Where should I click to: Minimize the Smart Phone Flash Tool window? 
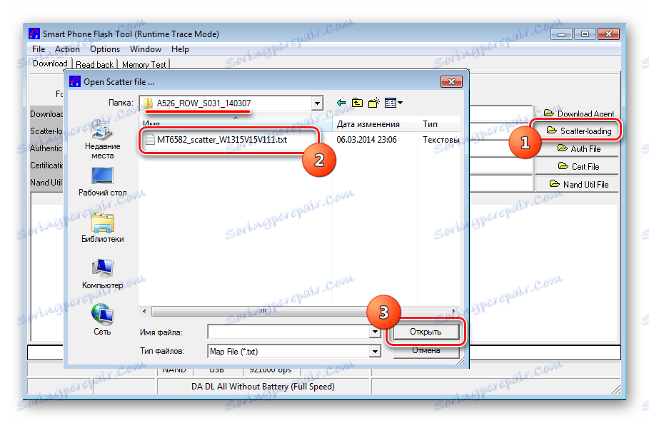(561, 34)
